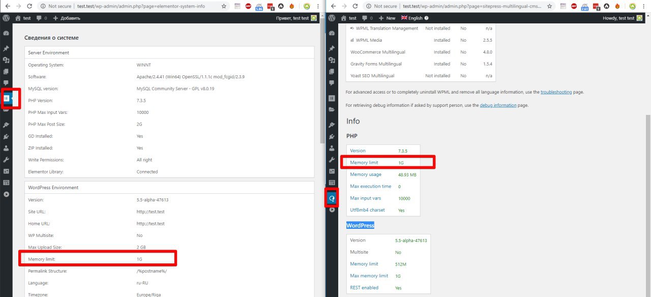Open Dashboard icon in right window sidebar
The height and width of the screenshot is (297, 651).
coord(332,33)
